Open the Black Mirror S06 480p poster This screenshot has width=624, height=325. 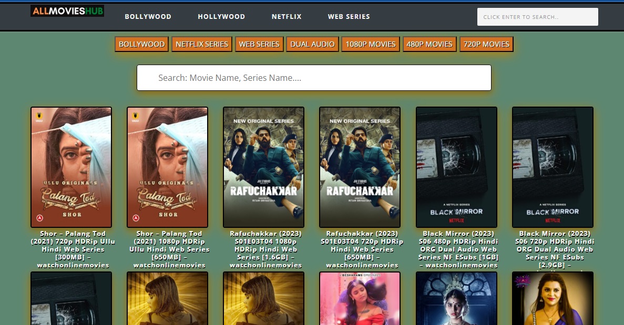(456, 167)
